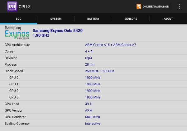
Task: Click the CPU 3 row label
Action: pyautogui.click(x=14, y=97)
